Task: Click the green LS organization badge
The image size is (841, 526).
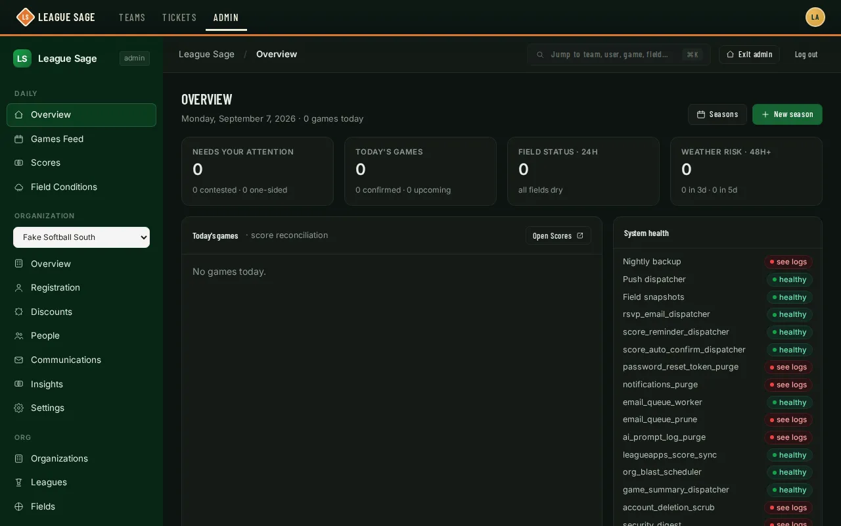Action: click(22, 59)
